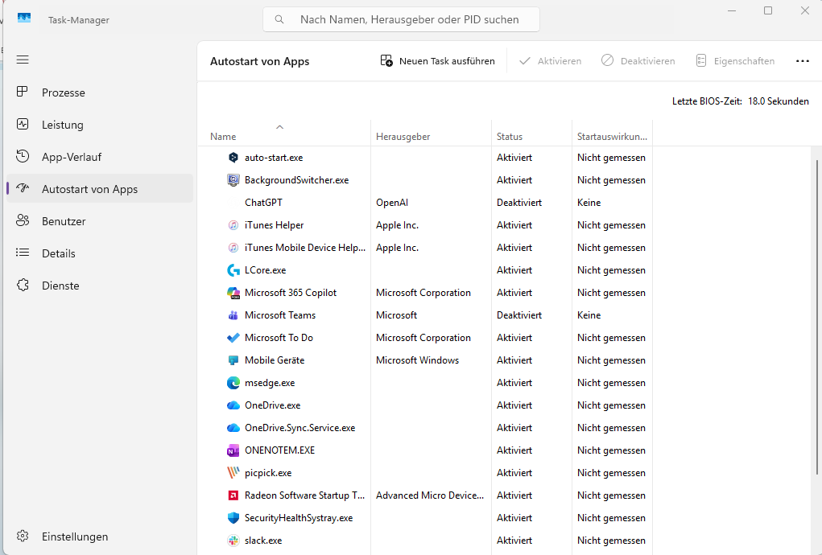The width and height of the screenshot is (822, 555).
Task: Click the Task-Manager icon in the title bar
Action: pyautogui.click(x=23, y=16)
